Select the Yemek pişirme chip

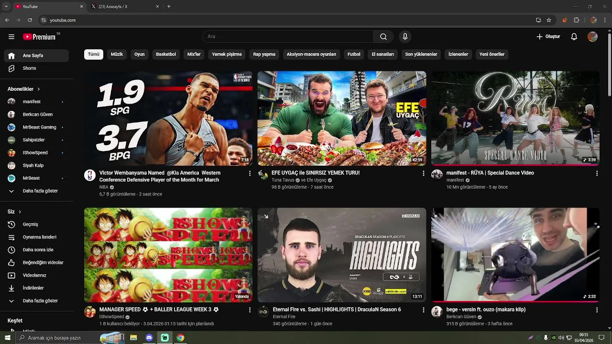(227, 54)
